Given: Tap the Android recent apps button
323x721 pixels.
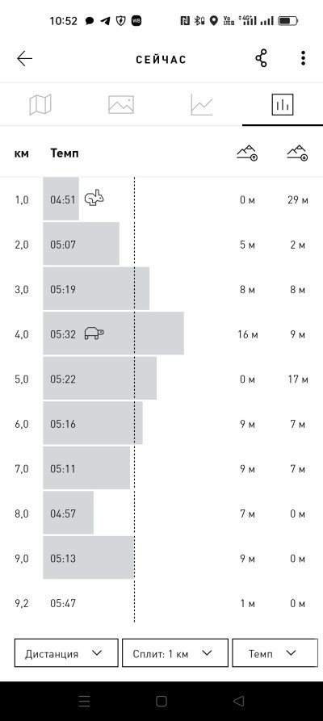Looking at the screenshot, I should pos(84,701).
